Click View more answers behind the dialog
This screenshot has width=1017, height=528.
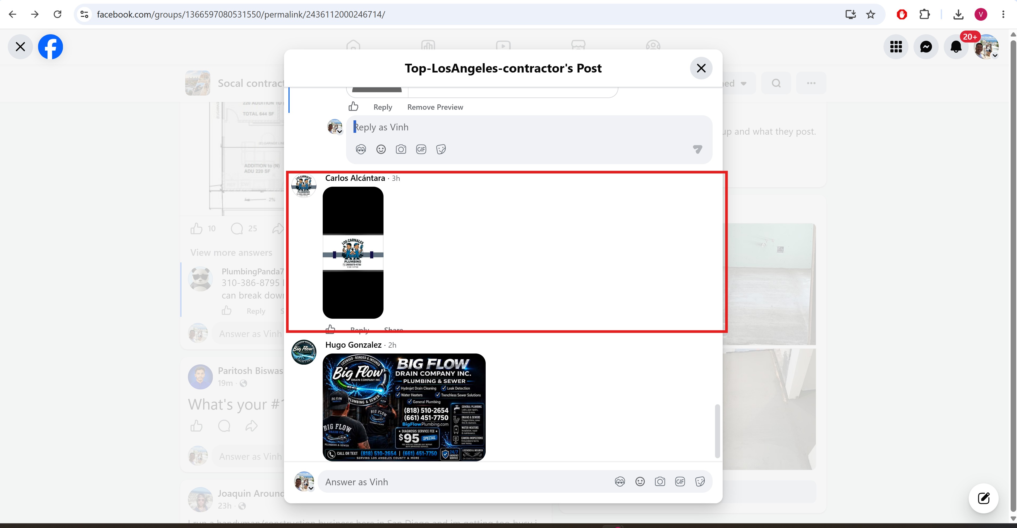231,253
